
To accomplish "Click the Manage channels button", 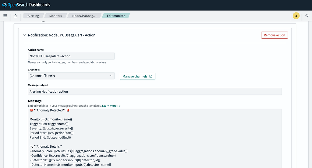I will [137, 76].
